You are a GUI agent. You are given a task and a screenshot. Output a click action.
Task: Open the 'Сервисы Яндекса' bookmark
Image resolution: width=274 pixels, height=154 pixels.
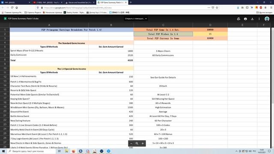[33, 12]
